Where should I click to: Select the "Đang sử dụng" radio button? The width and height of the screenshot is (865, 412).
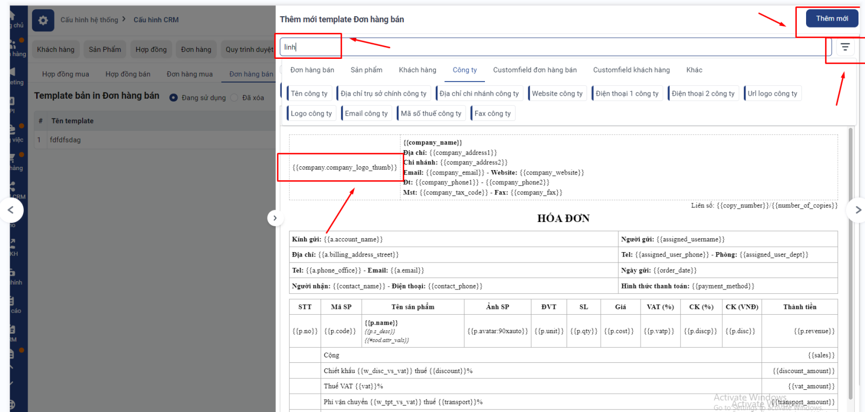174,98
